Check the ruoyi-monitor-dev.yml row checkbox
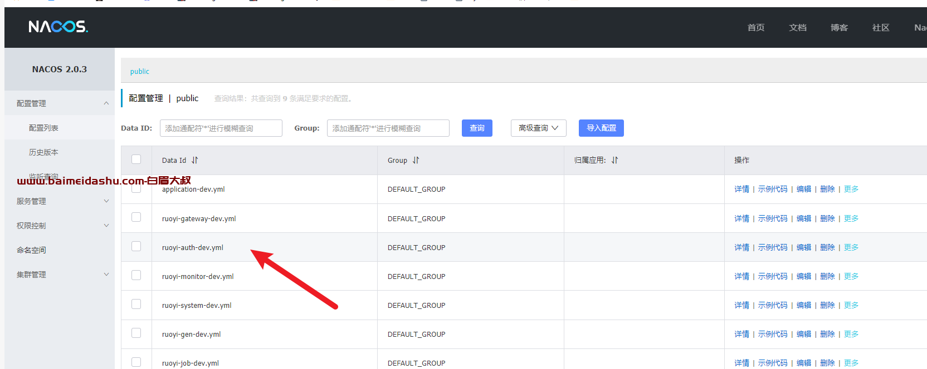 [x=136, y=275]
